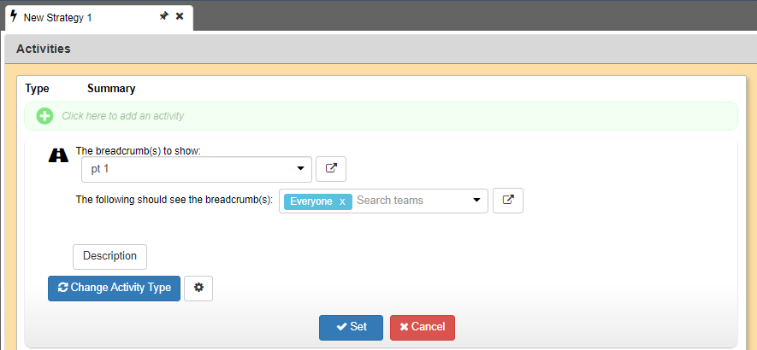Open breadcrumb pt 1 in external editor
Screen dimensions: 757x350
(x=331, y=169)
